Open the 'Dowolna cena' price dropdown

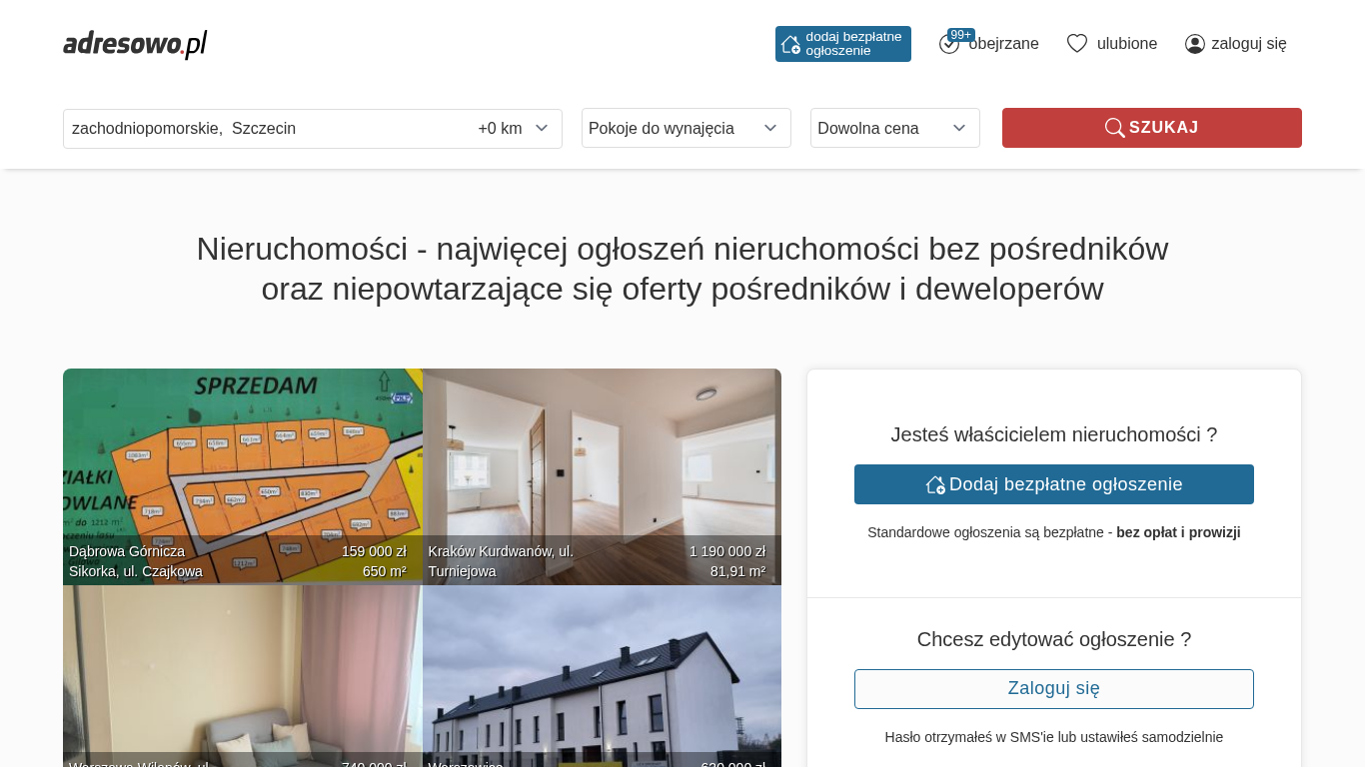[894, 129]
